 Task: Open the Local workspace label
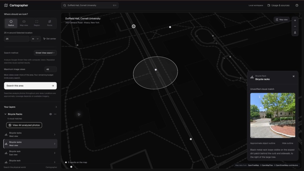(256, 5)
